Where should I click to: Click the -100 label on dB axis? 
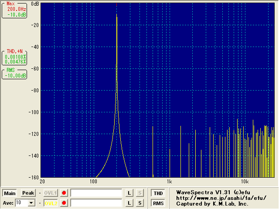point(34,112)
